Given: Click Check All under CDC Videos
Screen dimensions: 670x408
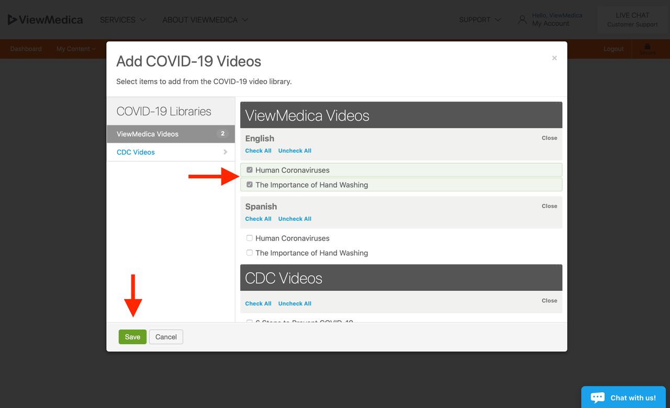Looking at the screenshot, I should coord(258,303).
